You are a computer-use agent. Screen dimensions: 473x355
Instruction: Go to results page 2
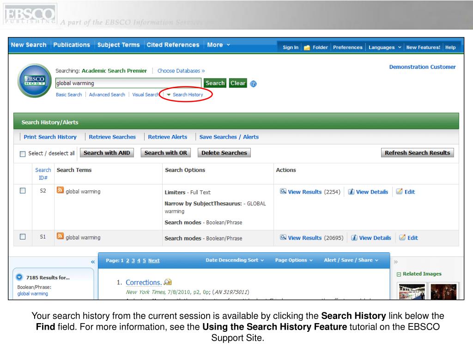click(127, 261)
